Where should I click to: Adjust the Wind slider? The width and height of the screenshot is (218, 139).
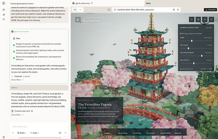coord(196,41)
